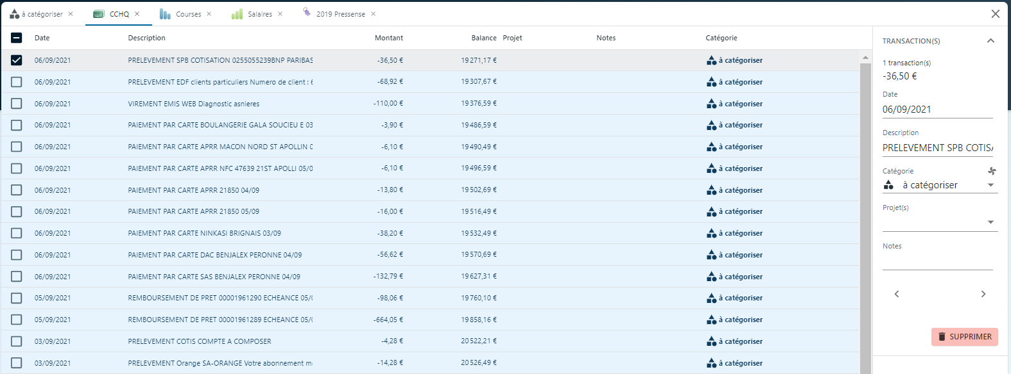Click 'à catégoriser' link on NINKASI BRIGNAIS row
Image resolution: width=1011 pixels, height=374 pixels.
pyautogui.click(x=743, y=233)
